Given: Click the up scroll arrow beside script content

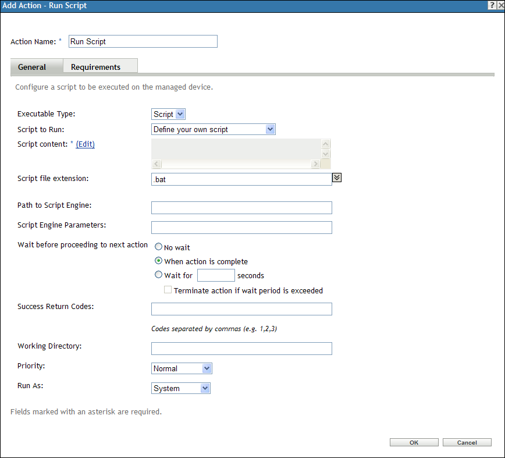Looking at the screenshot, I should pyautogui.click(x=325, y=143).
